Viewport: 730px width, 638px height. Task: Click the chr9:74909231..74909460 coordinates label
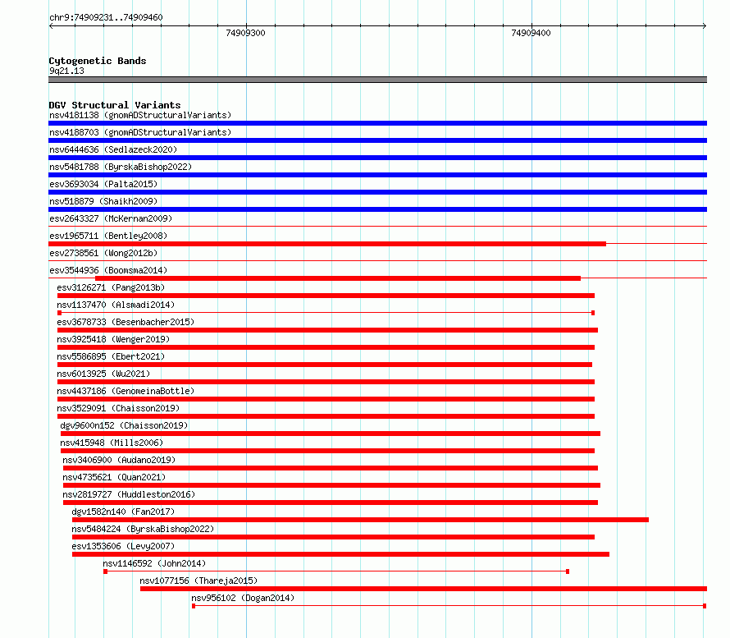point(106,17)
